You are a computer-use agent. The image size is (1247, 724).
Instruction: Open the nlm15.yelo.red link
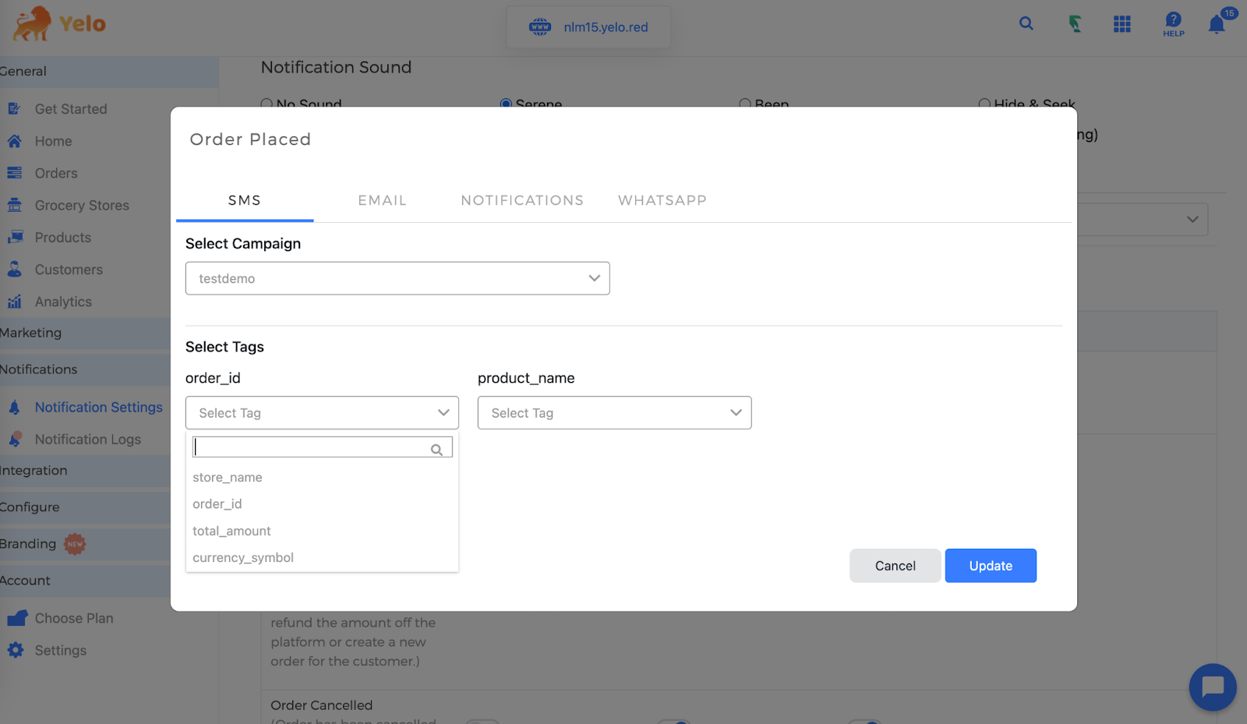[x=606, y=27]
